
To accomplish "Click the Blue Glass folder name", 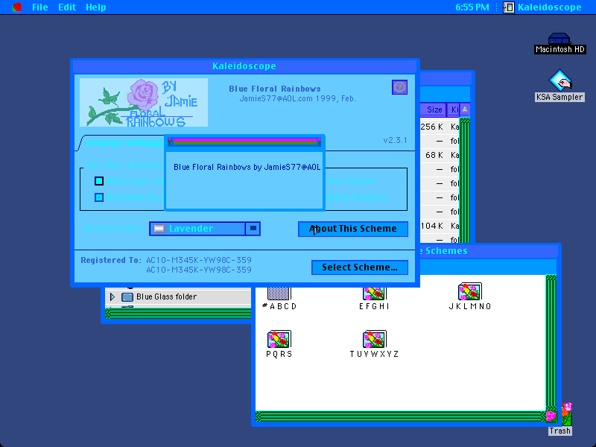I will (x=166, y=297).
